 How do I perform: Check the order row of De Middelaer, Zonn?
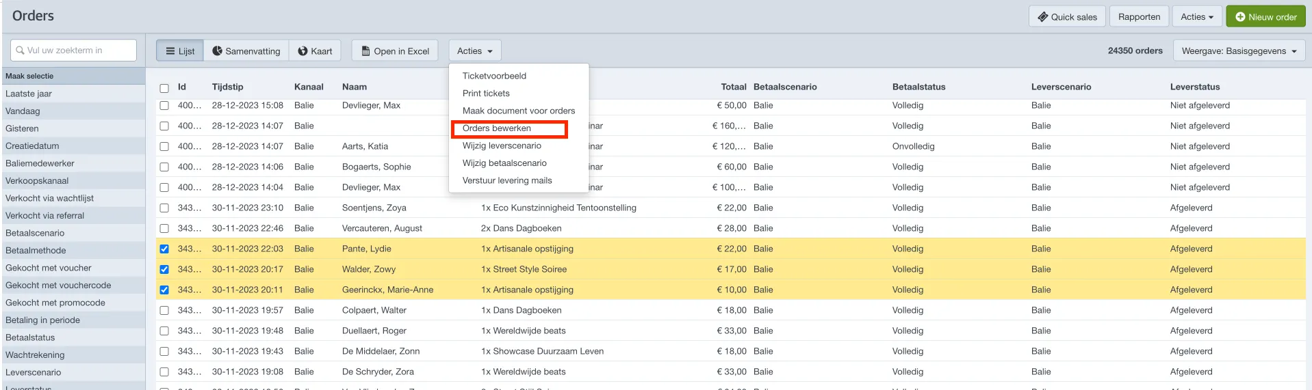coord(164,351)
